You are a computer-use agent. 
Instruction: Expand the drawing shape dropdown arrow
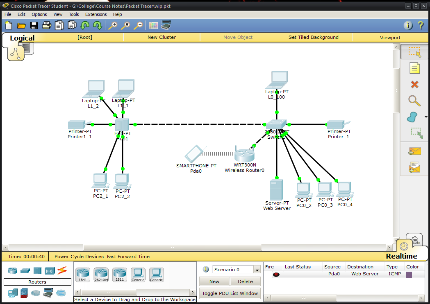[x=426, y=117]
